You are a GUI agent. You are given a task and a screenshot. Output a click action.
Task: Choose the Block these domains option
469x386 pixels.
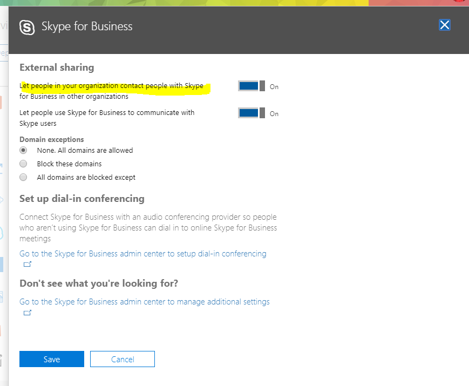23,164
